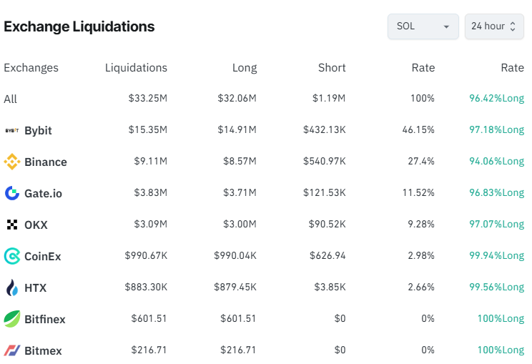
Task: Sort by the Short column header
Action: pyautogui.click(x=332, y=68)
